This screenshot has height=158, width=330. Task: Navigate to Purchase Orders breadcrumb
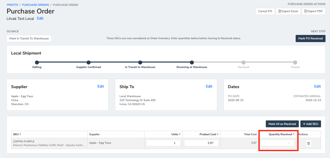(35, 5)
